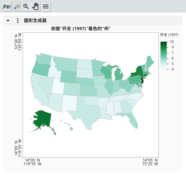Select New Mexico on the map
186x175 pixels.
click(x=69, y=103)
